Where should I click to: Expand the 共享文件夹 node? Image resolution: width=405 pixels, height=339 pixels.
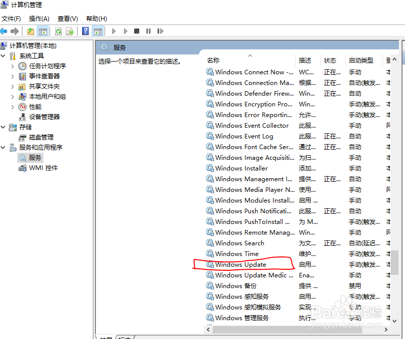pyautogui.click(x=12, y=87)
